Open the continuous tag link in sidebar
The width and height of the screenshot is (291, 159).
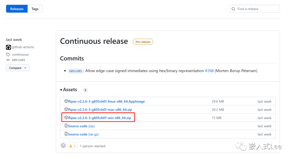[20, 55]
